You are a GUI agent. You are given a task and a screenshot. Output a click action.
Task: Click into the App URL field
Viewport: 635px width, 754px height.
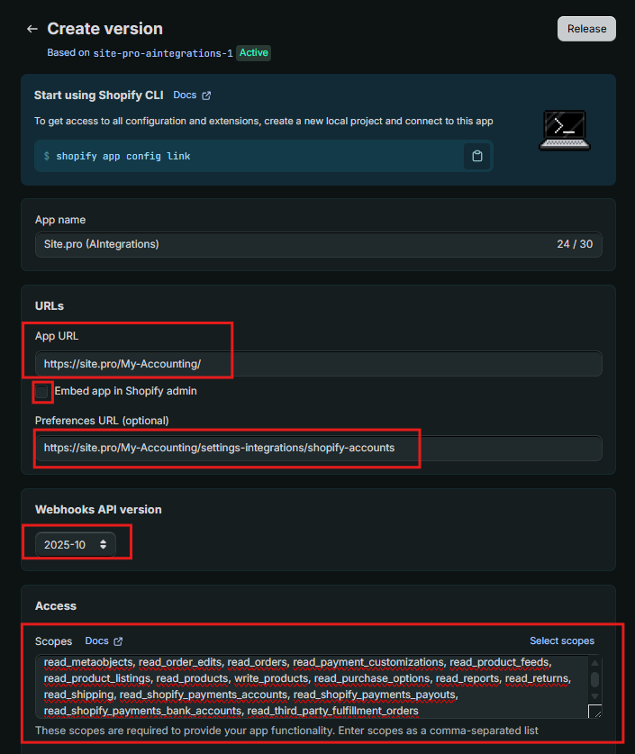318,364
